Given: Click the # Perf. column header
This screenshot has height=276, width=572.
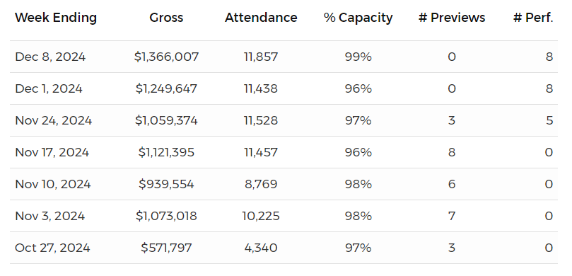Looking at the screenshot, I should click(533, 18).
